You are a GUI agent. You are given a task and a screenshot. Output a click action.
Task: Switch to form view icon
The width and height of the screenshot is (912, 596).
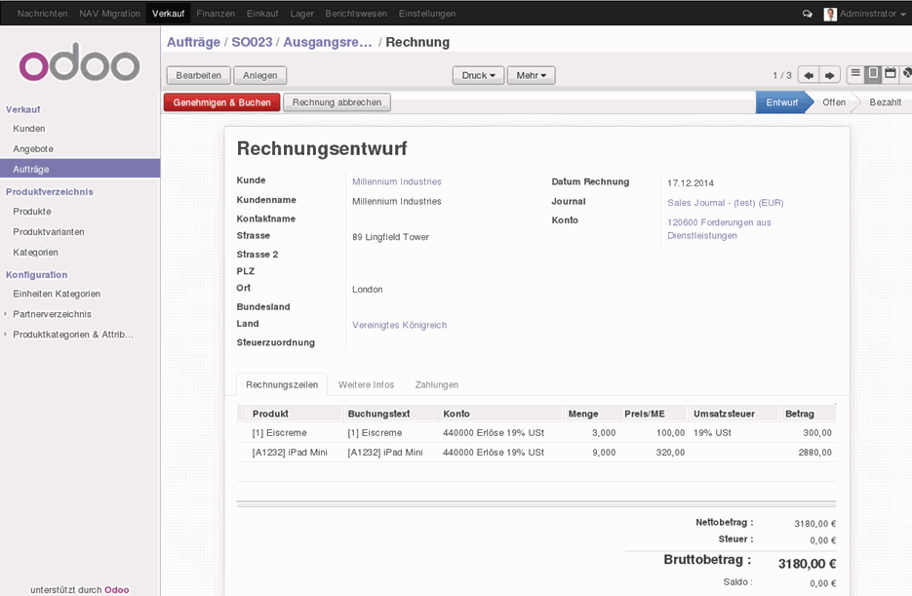[x=873, y=74]
